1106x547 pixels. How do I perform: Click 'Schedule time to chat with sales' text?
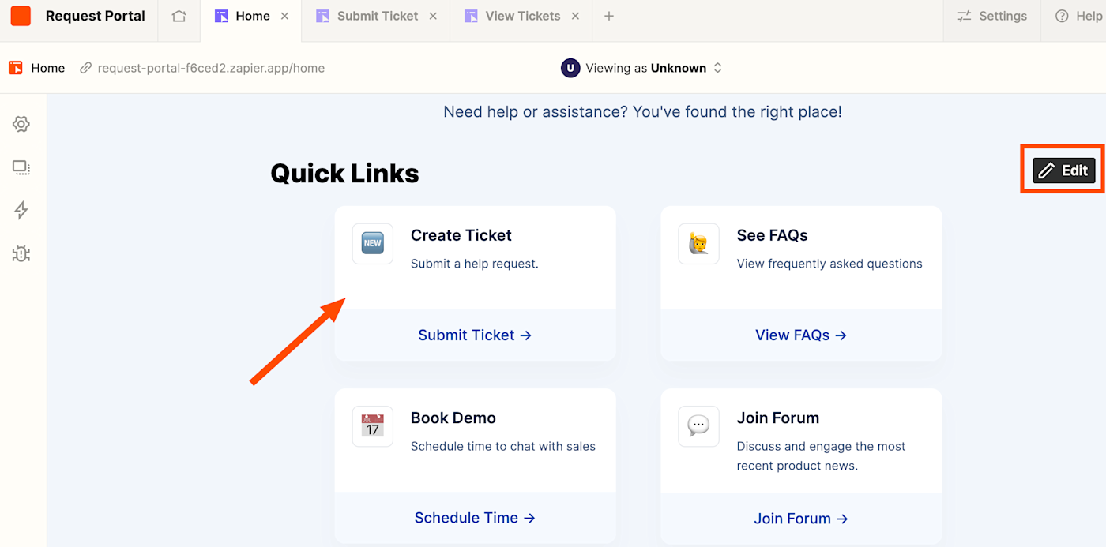click(503, 446)
